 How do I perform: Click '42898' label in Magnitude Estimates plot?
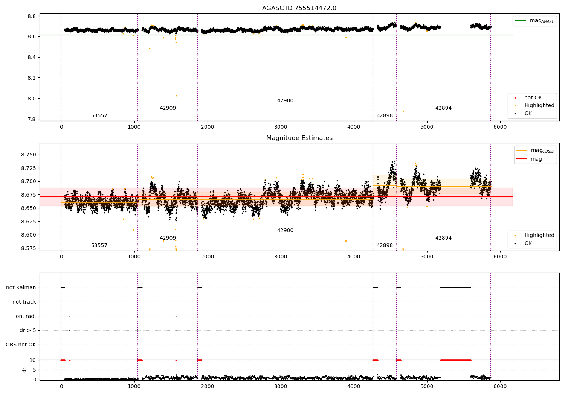click(385, 246)
